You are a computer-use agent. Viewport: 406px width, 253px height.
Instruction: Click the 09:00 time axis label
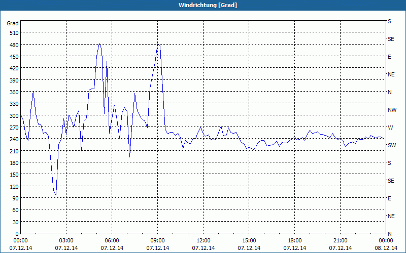(158, 241)
